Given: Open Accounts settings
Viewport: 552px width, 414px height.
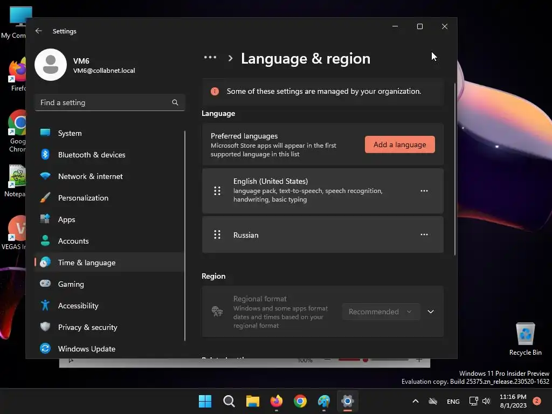Looking at the screenshot, I should 109,241.
